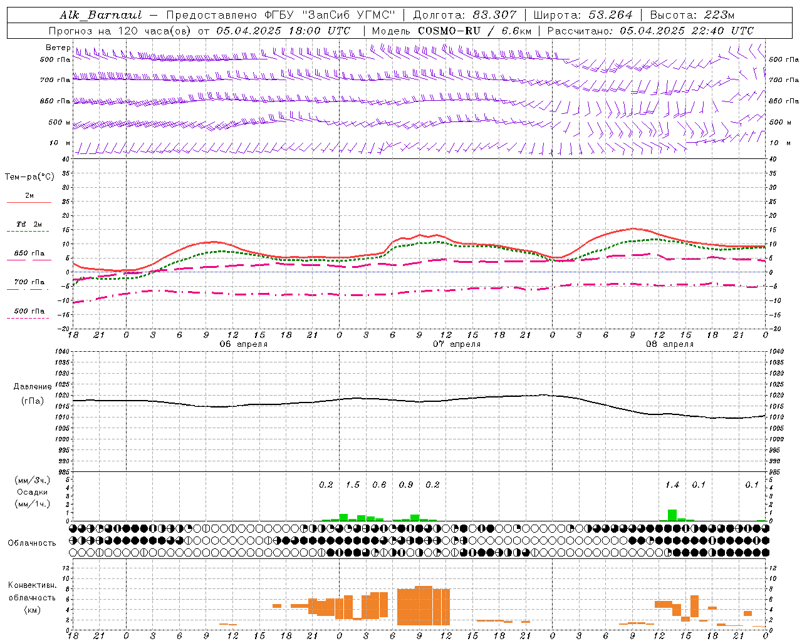The height and width of the screenshot is (641, 802).
Task: Click the red solid 2м legend line
Action: 29,202
